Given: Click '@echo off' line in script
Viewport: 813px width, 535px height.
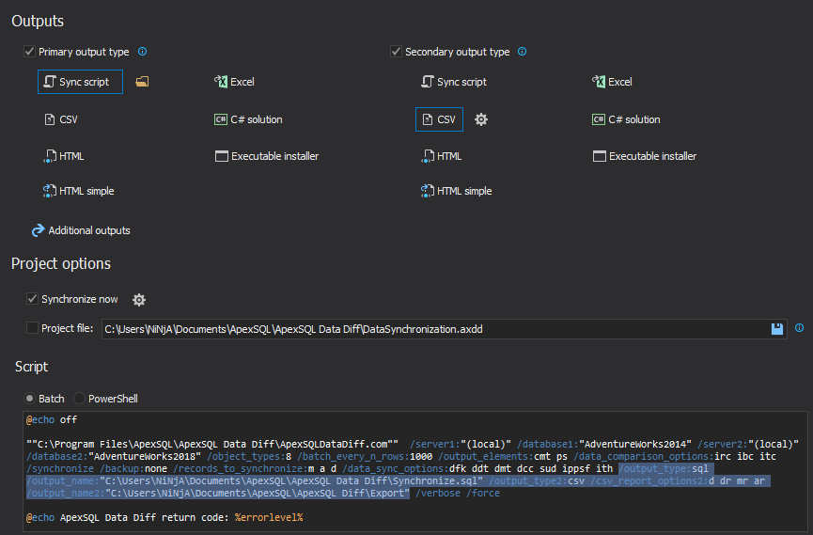Looking at the screenshot, I should pyautogui.click(x=52, y=419).
